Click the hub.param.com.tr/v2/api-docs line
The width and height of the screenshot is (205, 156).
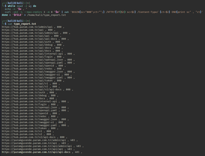tap(34, 137)
